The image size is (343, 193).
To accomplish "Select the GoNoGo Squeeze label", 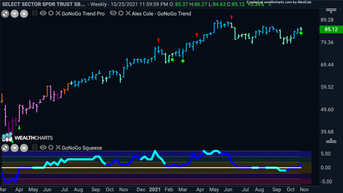I will [82, 148].
